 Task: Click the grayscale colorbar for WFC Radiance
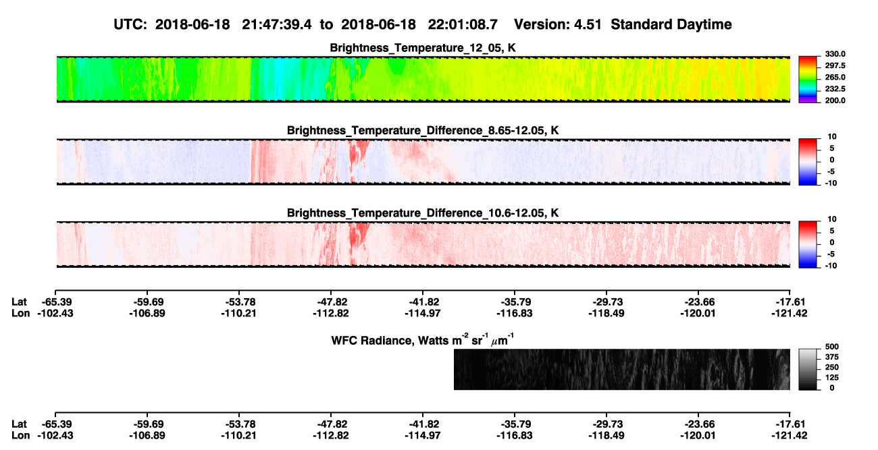(x=808, y=369)
